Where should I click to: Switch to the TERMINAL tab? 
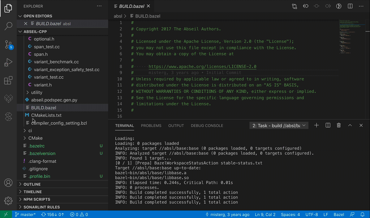point(125,126)
